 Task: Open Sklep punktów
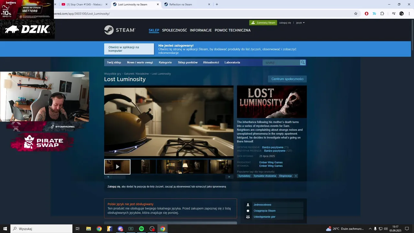click(x=188, y=62)
